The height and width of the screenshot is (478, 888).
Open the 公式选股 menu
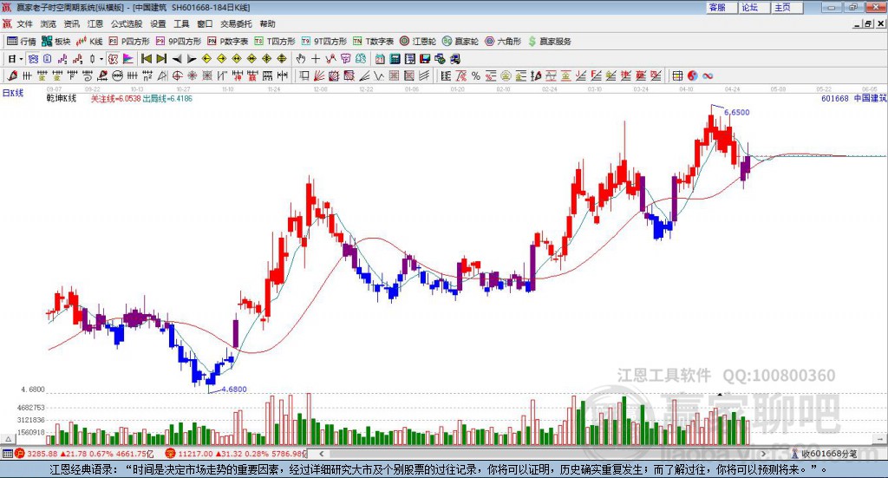tap(127, 23)
